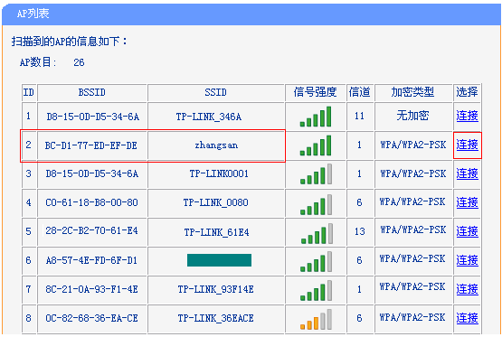Click 连接 link for TP-LINK_93F14E
The width and height of the screenshot is (502, 337).
[x=467, y=289]
